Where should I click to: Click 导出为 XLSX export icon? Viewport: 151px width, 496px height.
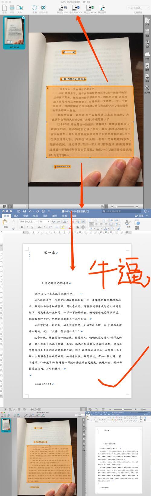pyautogui.click(x=90, y=9)
